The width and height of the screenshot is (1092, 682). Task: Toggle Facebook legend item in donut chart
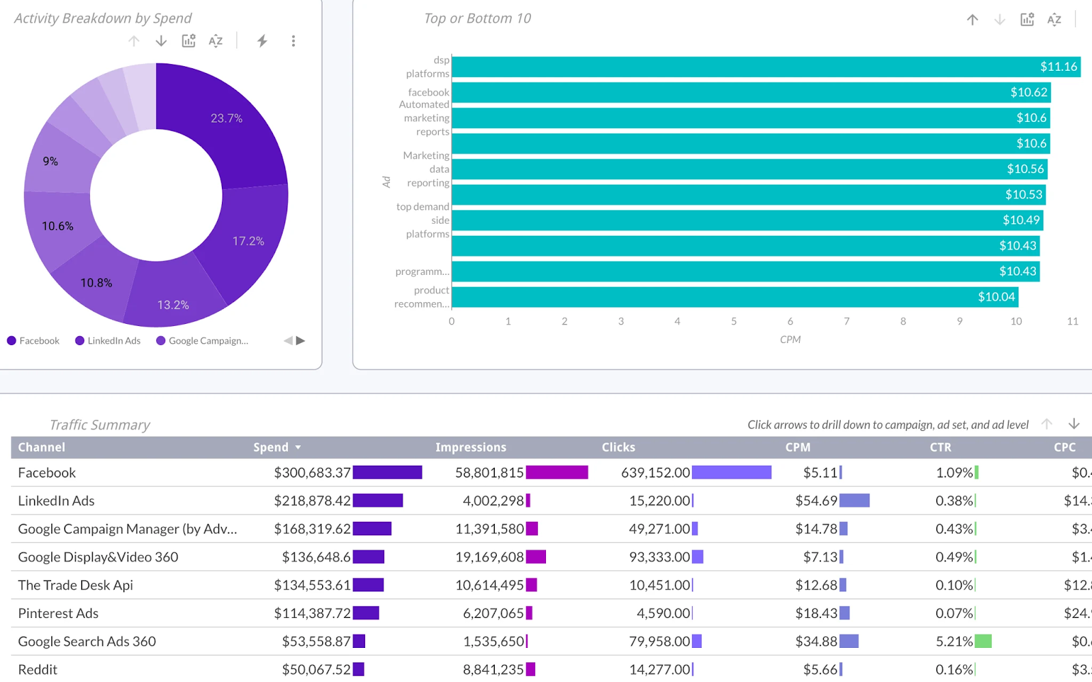coord(33,341)
